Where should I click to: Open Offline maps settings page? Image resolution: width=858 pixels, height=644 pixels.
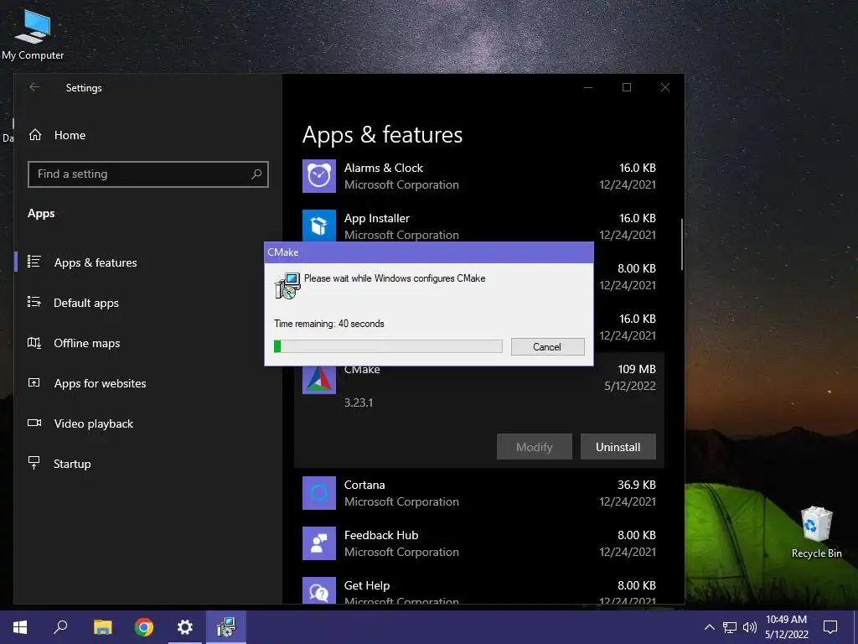tap(86, 343)
